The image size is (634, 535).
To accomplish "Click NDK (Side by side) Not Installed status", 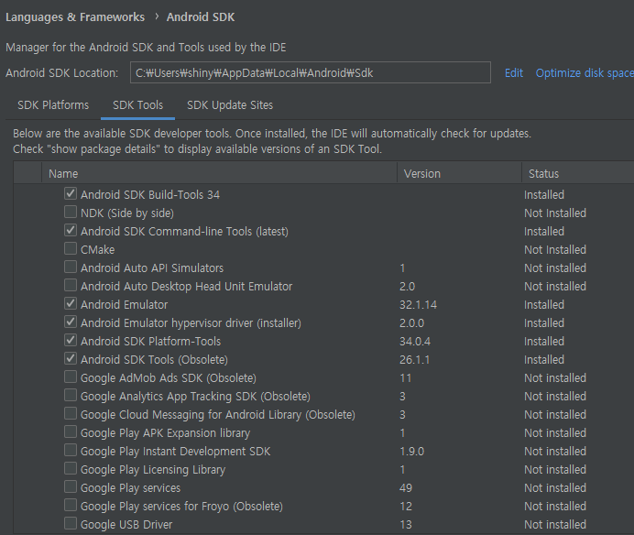I will pos(555,213).
